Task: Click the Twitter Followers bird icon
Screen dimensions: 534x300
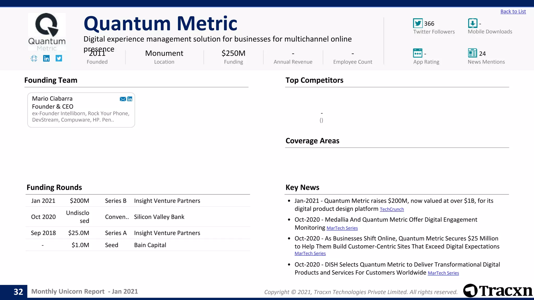Action: click(x=418, y=23)
